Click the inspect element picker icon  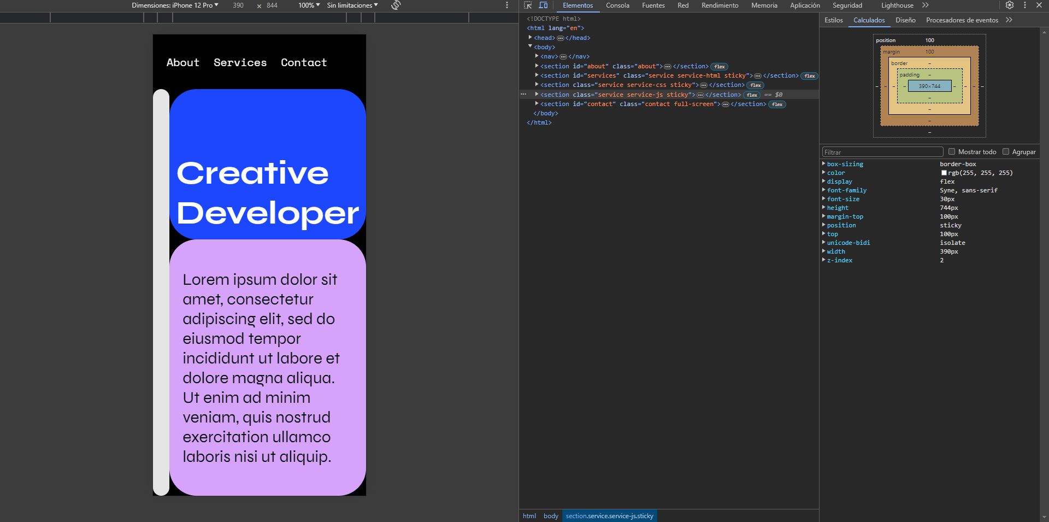(528, 5)
